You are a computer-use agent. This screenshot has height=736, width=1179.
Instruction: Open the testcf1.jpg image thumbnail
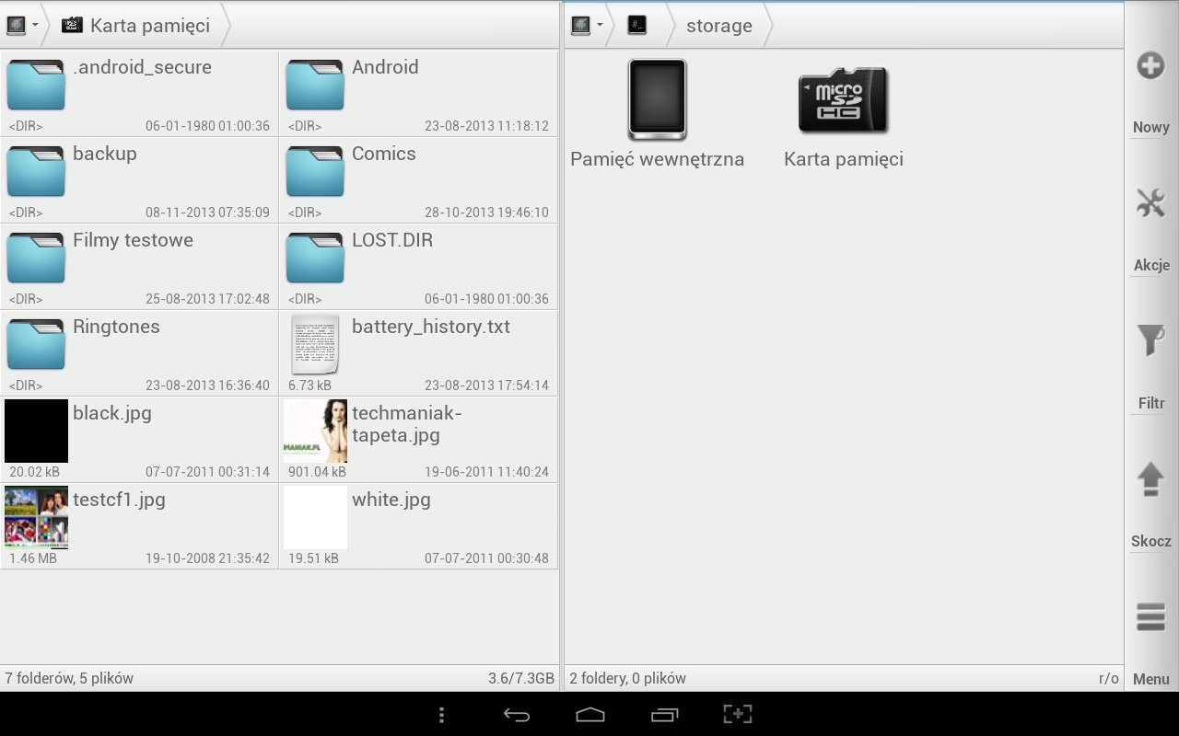pos(37,517)
